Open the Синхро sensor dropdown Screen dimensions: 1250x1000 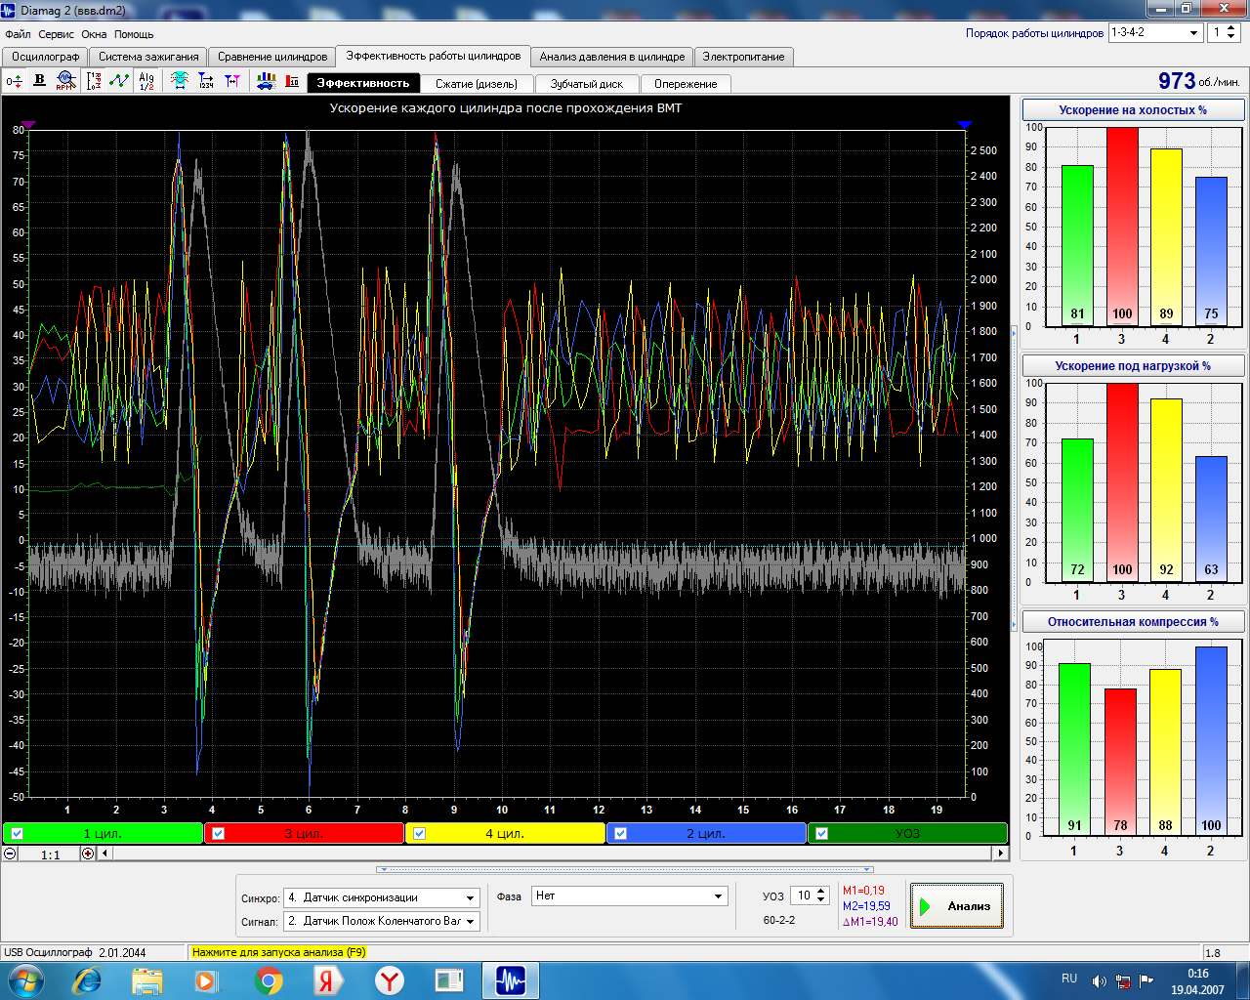[470, 897]
